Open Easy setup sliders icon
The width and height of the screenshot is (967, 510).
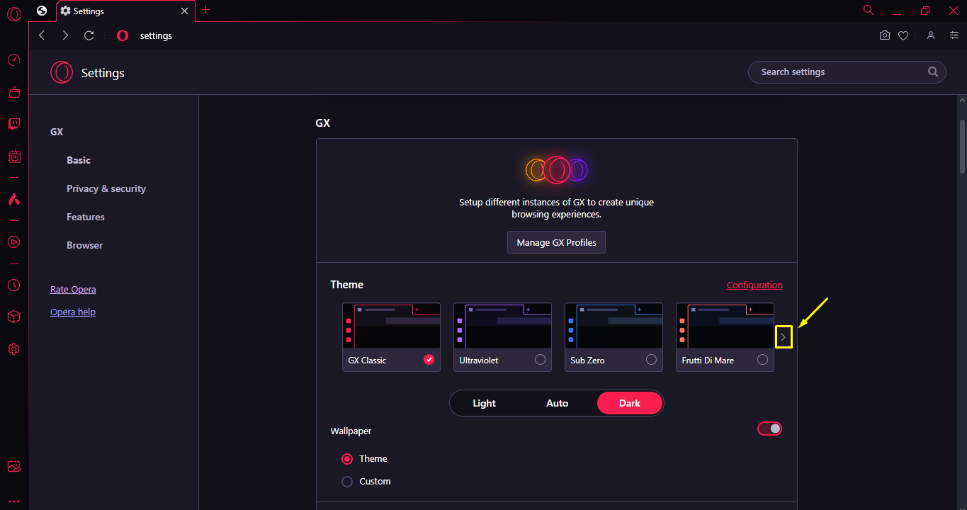954,35
